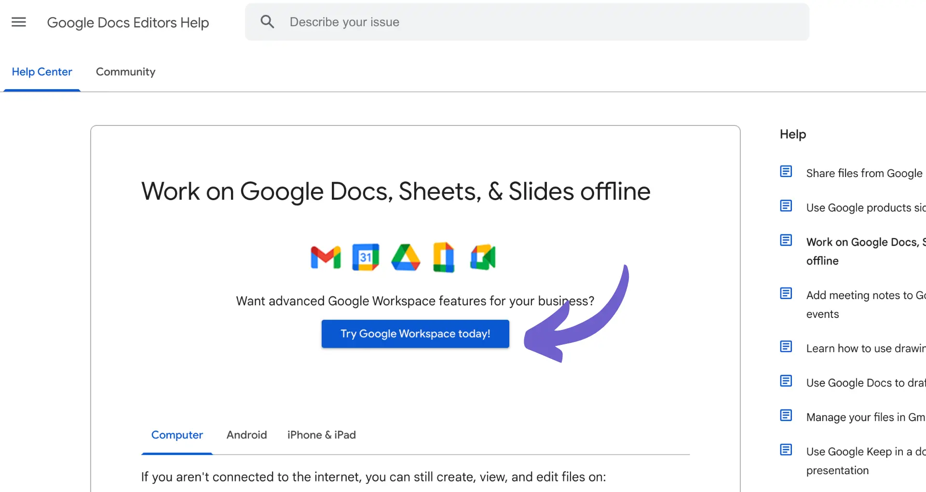Click the Help sidebar heading
Viewport: 926px width, 492px height.
click(793, 134)
